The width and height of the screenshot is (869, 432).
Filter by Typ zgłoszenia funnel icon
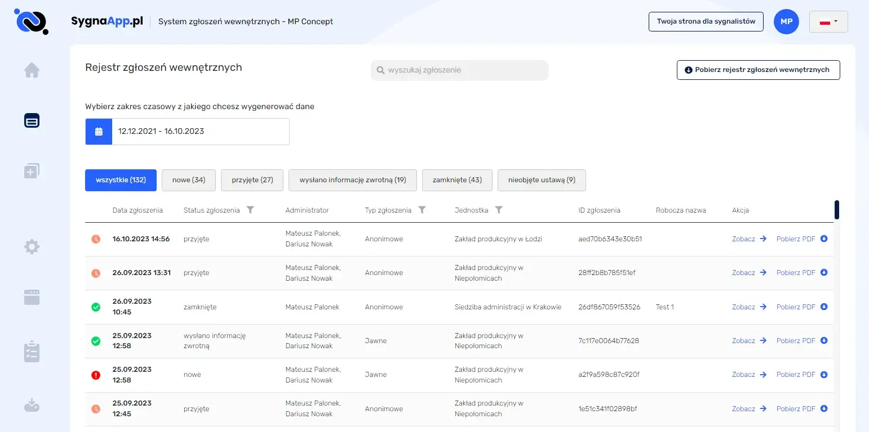(422, 210)
